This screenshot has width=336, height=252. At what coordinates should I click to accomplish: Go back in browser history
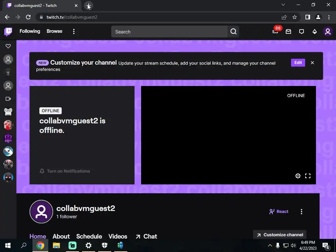click(x=7, y=17)
